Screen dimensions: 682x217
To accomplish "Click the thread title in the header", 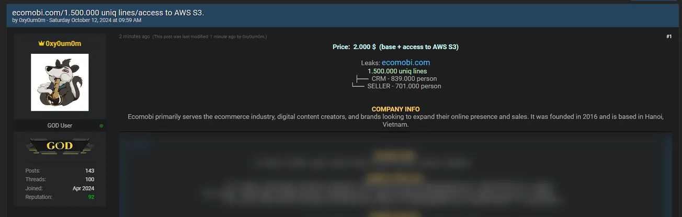I will pos(108,12).
